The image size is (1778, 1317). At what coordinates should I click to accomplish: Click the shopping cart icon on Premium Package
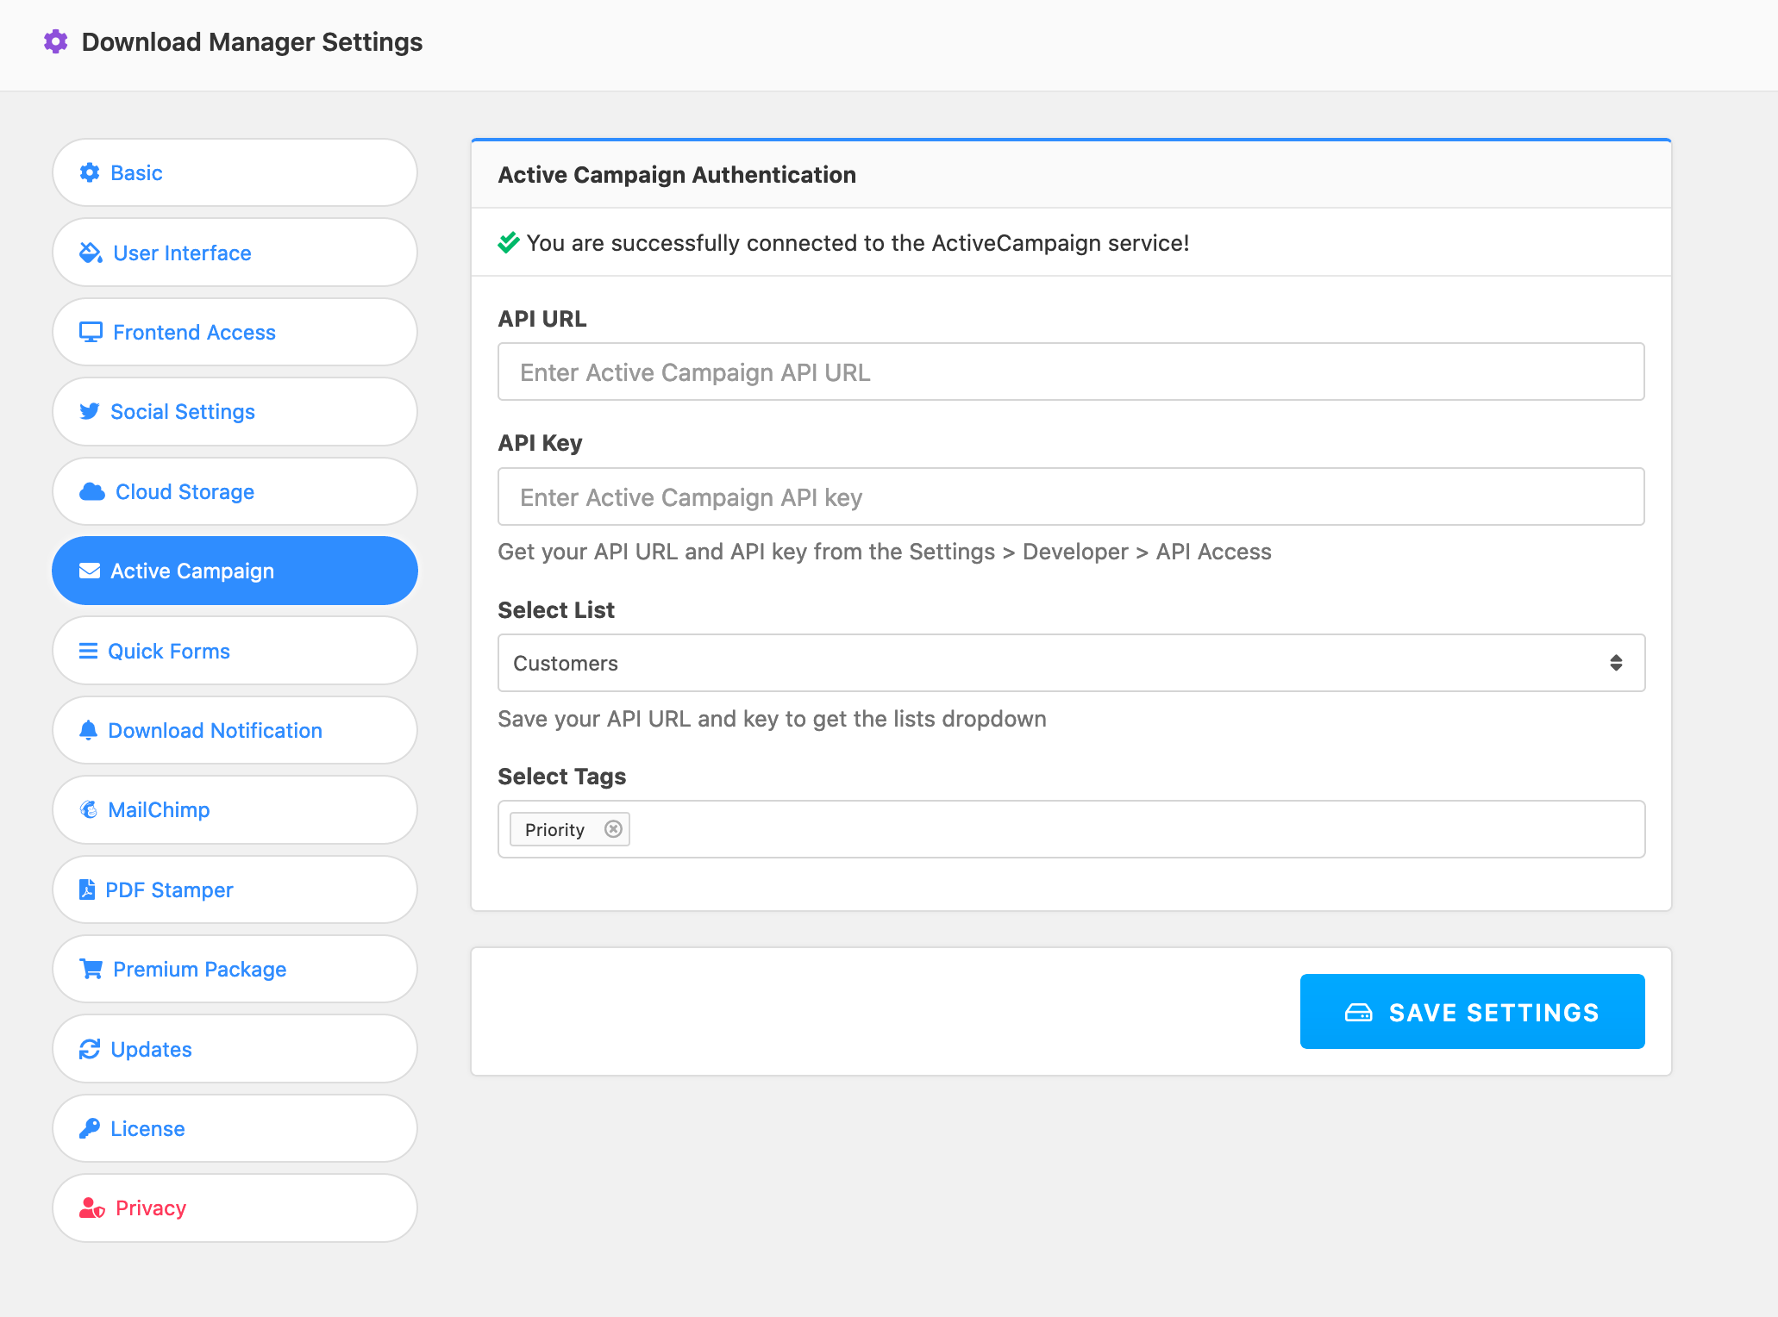click(91, 969)
